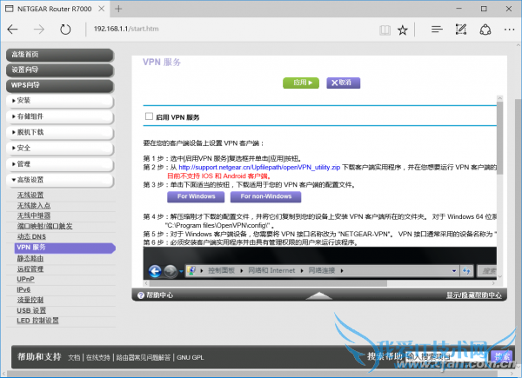Enable the 启用 VPN 服务 checkbox
Image resolution: width=522 pixels, height=378 pixels.
[x=149, y=116]
